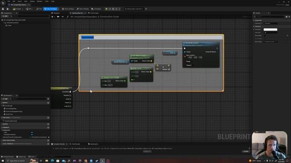Navigate back in graph history
291x163 pixels.
pos(58,17)
